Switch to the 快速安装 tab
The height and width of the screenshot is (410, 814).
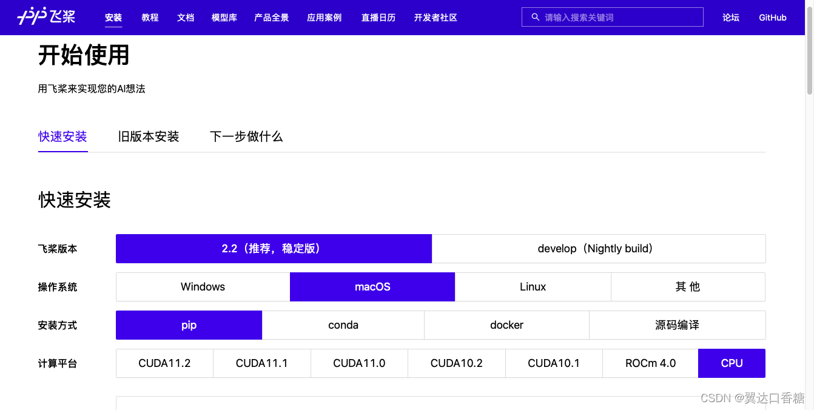[x=63, y=136]
